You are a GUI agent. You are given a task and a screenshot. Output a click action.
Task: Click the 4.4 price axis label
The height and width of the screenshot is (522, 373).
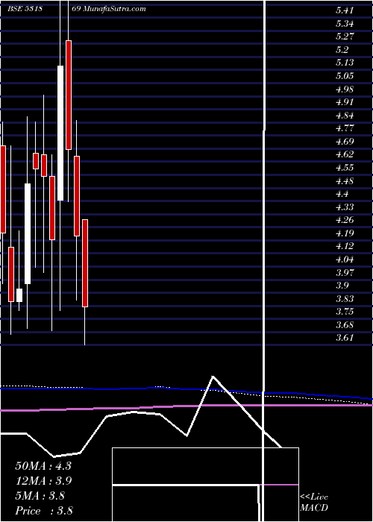click(342, 194)
